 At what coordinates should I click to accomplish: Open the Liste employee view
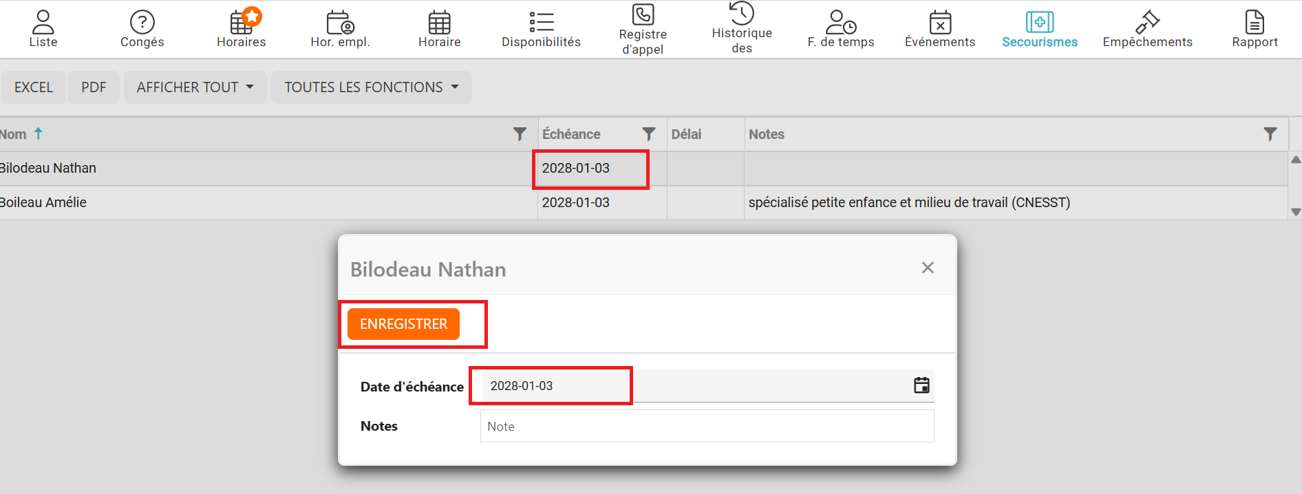coord(43,29)
